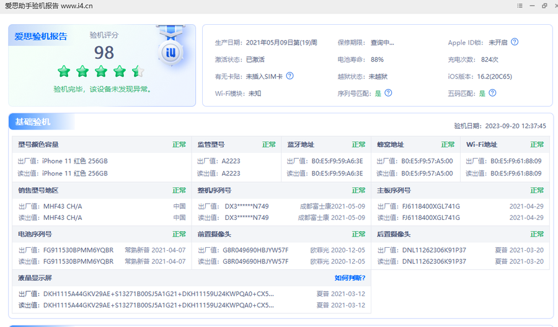Click Wi-Fi模块 未知 value
Screen dimensions: 558x327
(x=254, y=94)
